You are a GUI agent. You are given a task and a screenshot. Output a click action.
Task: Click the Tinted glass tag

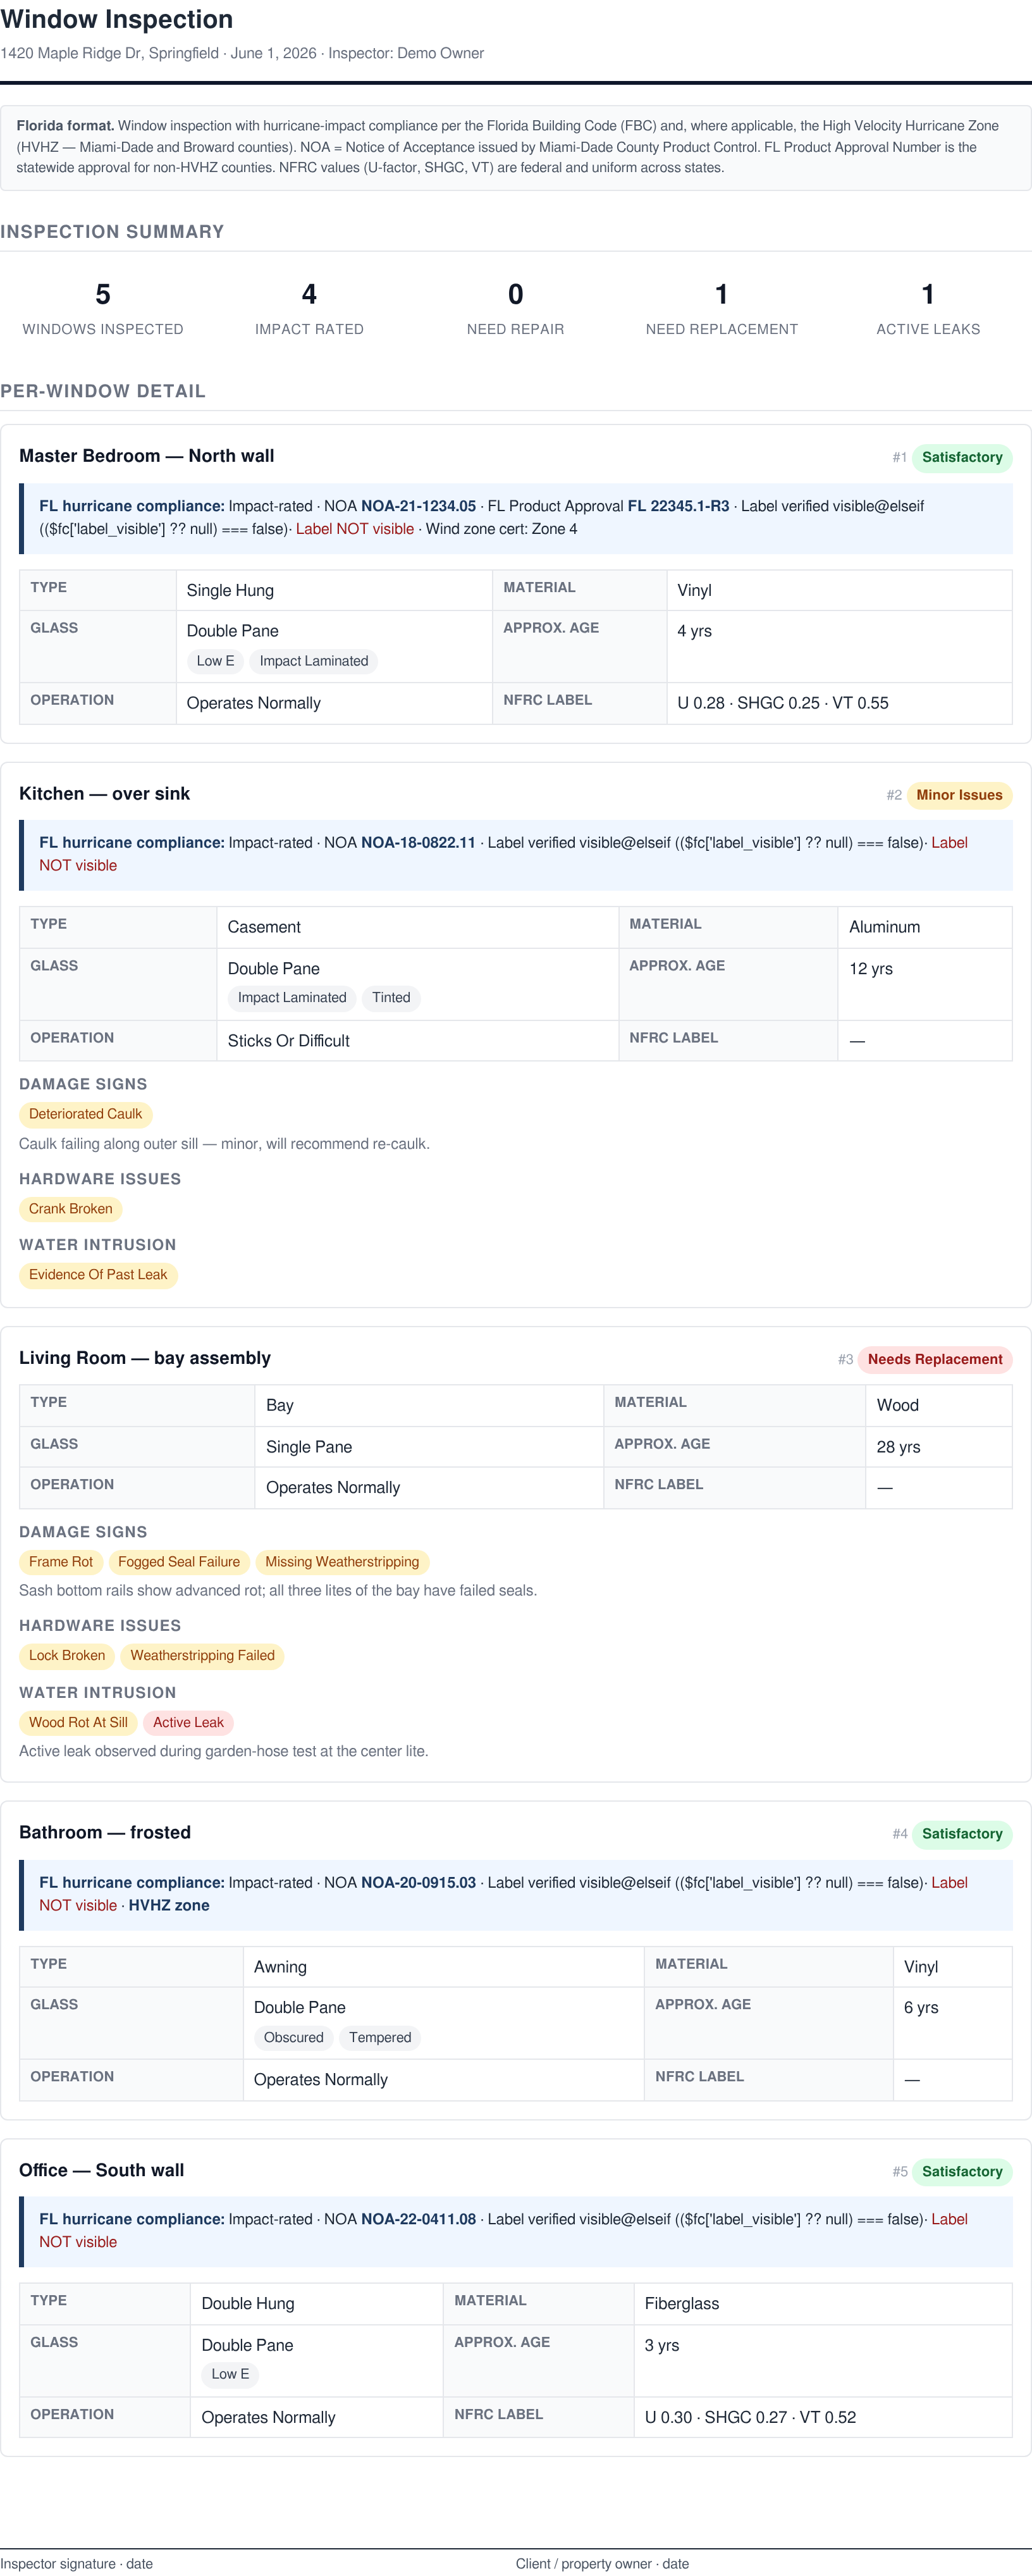tap(391, 998)
